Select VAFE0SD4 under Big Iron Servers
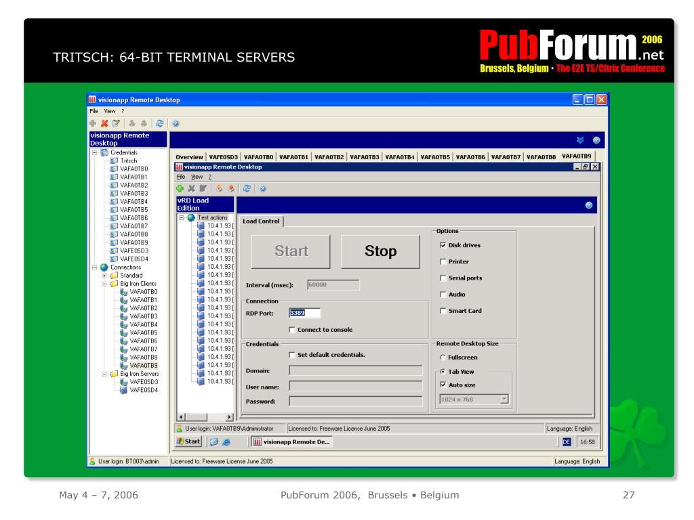 144,391
